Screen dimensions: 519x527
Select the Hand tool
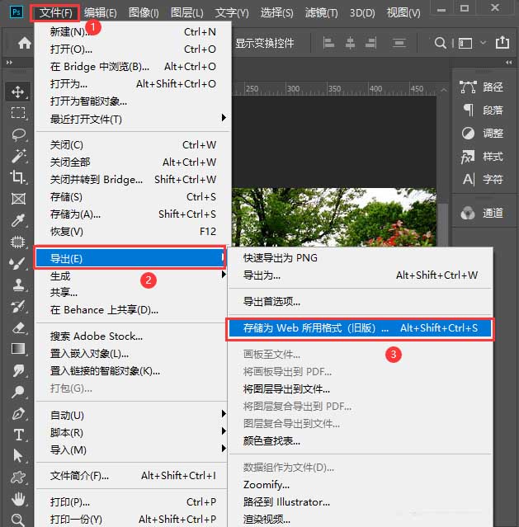point(17,499)
